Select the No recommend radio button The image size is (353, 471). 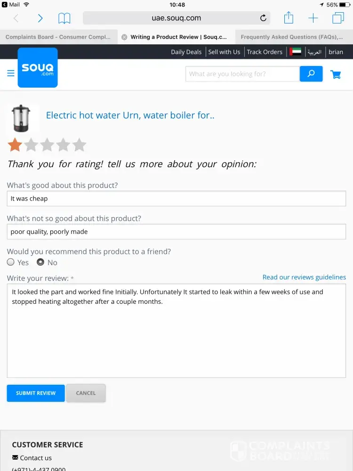coord(40,262)
